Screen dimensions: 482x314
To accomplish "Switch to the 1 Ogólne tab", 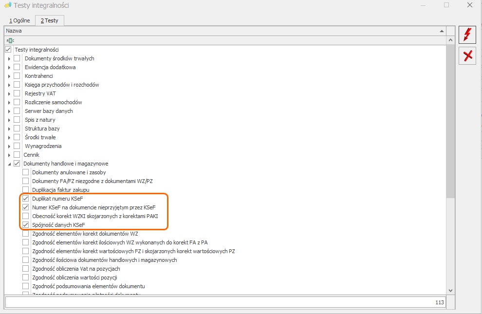I will point(19,20).
